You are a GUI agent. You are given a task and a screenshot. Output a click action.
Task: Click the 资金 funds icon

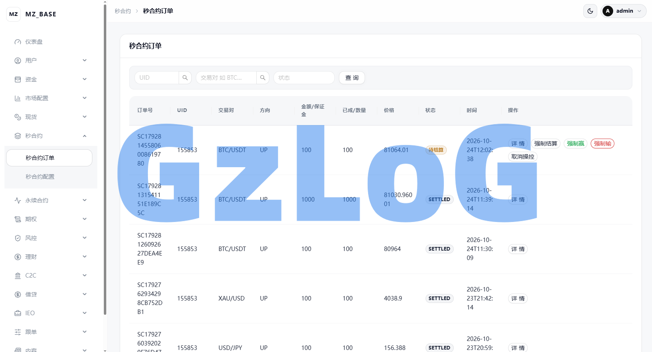18,79
